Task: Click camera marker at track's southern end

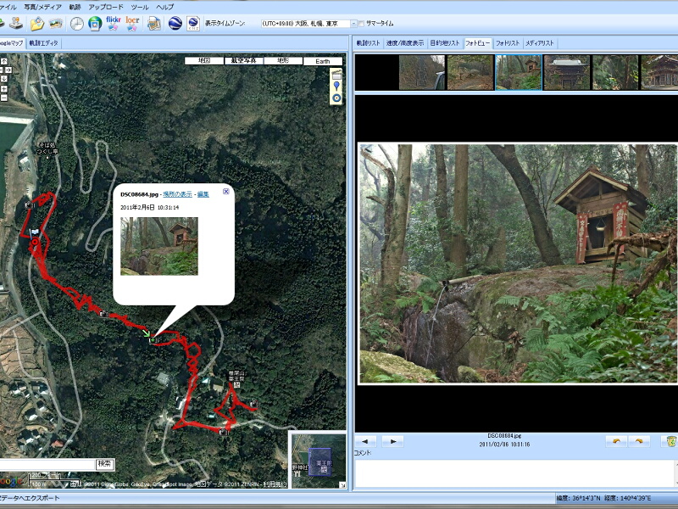Action: pos(223,432)
